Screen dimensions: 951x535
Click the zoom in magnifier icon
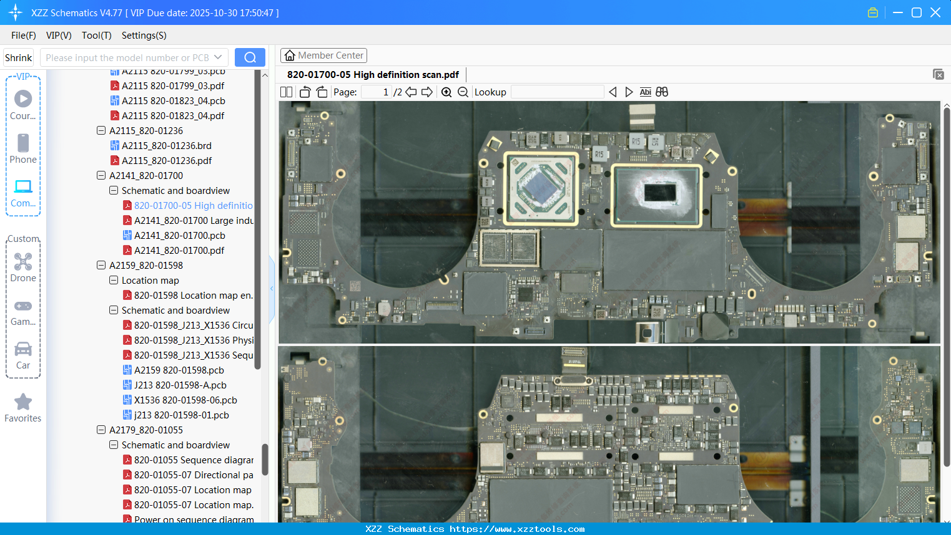[446, 92]
